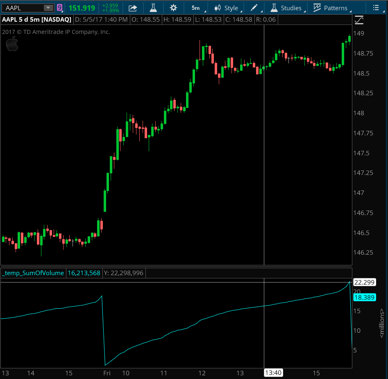Click the _temp_SumOfVolume study label

tap(33, 273)
